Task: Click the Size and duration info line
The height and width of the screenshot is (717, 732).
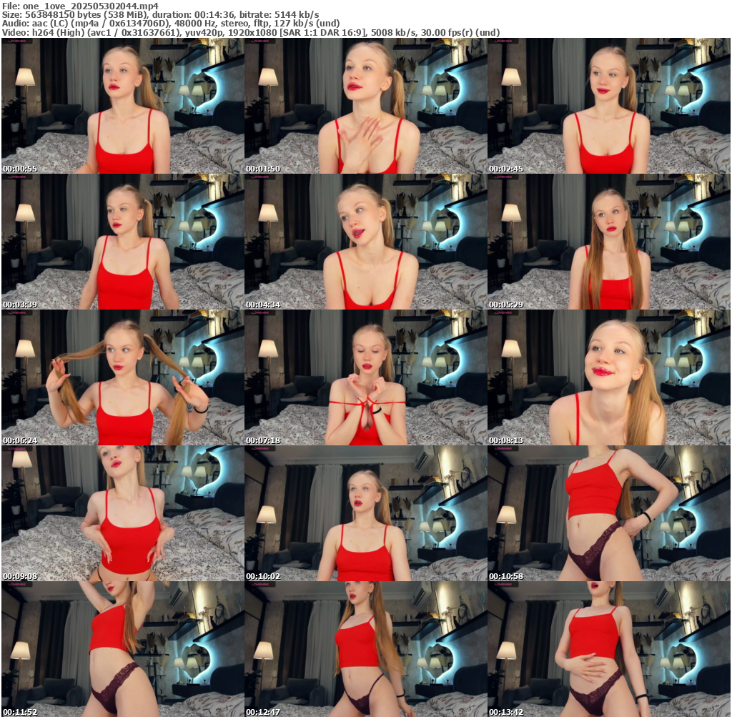Action: pyautogui.click(x=160, y=14)
